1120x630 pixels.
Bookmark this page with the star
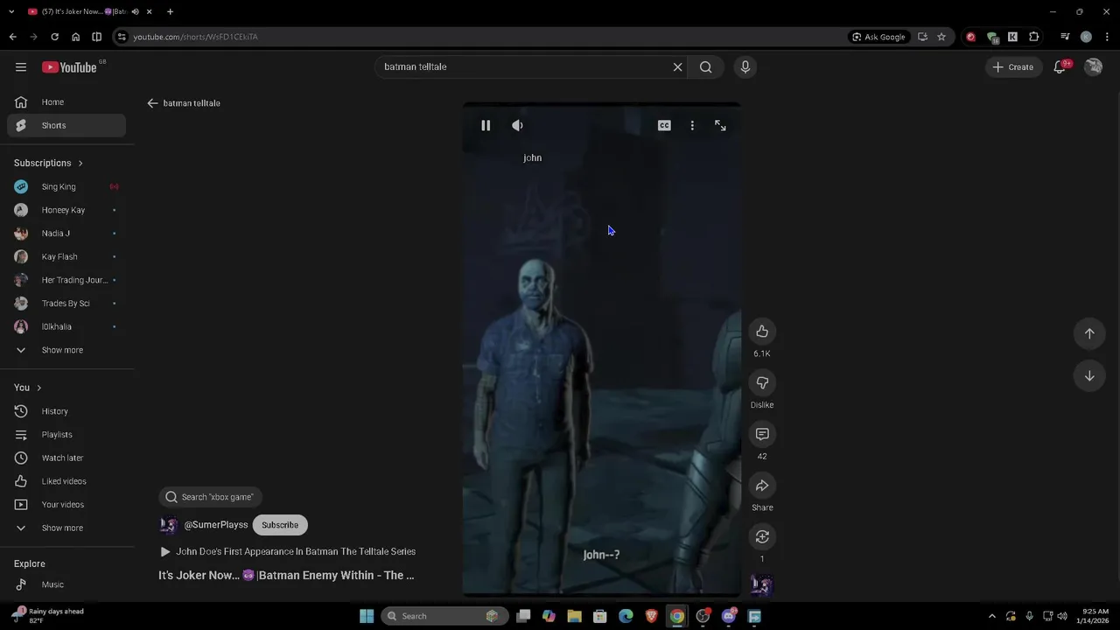pyautogui.click(x=941, y=37)
